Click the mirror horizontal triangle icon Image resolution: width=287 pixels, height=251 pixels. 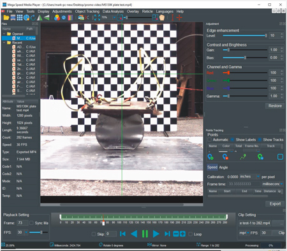tap(40, 18)
